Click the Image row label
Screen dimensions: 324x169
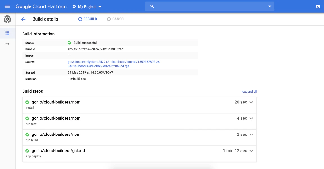pos(29,55)
